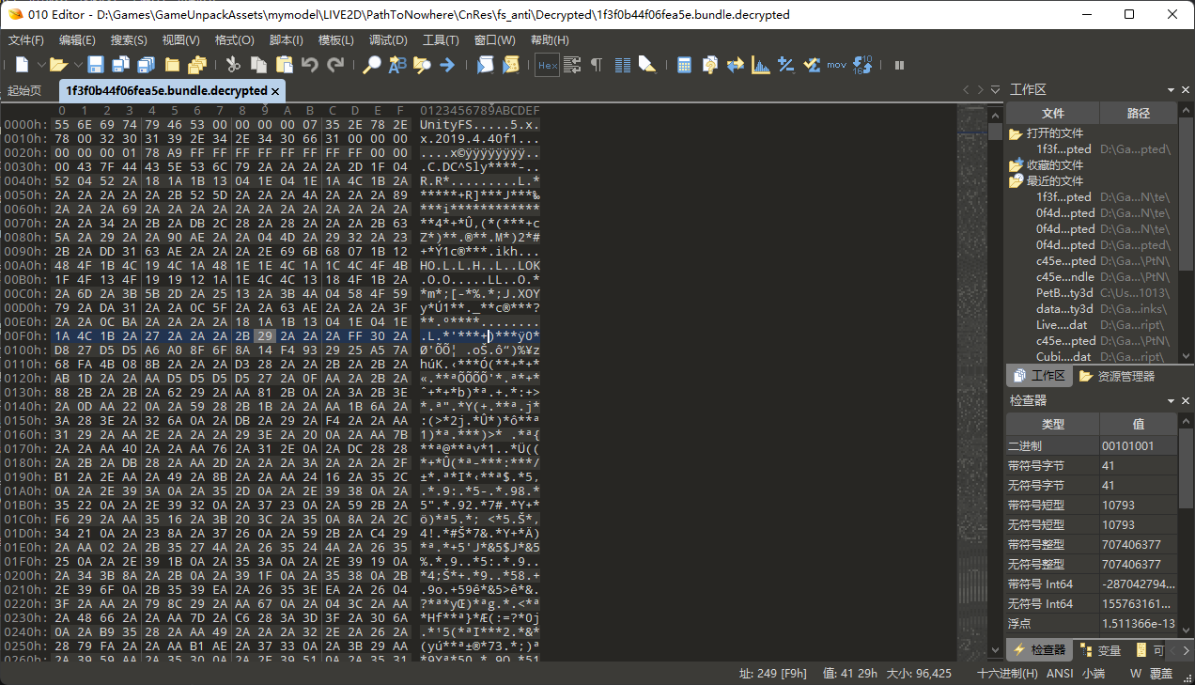Click the highlight marker icon
1195x685 pixels.
point(646,65)
